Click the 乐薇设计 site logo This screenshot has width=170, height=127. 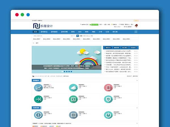42,26
